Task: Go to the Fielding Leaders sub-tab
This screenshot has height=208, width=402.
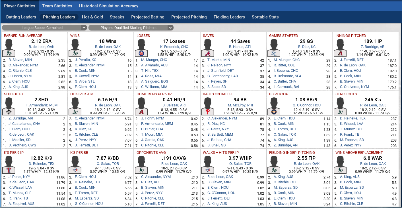Action: coord(229,17)
